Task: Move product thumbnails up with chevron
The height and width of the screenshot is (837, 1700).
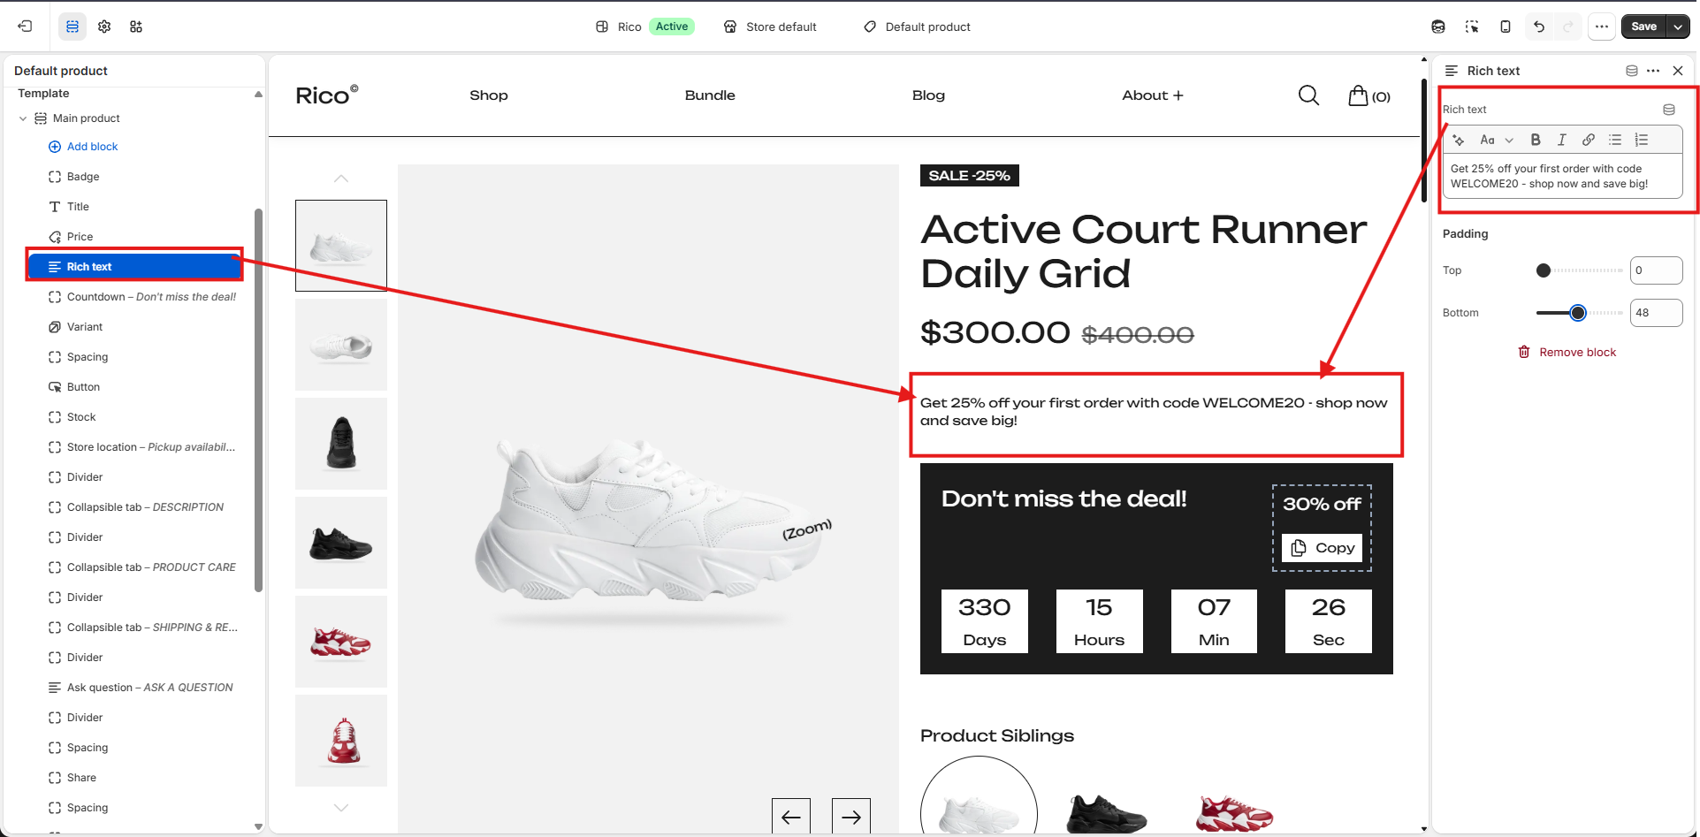Action: click(x=340, y=179)
